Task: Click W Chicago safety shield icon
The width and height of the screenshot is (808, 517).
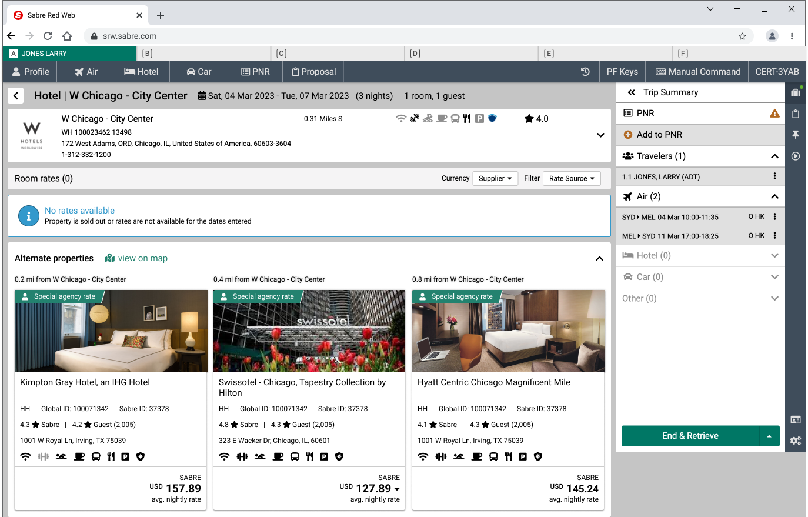Action: tap(492, 118)
